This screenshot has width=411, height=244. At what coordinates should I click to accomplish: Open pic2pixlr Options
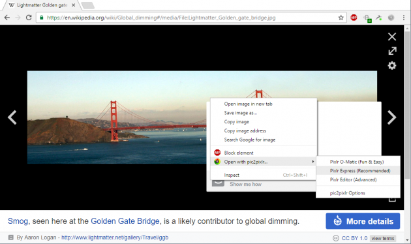[358, 193]
